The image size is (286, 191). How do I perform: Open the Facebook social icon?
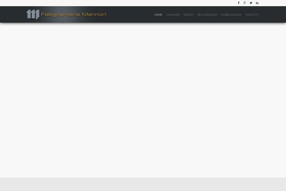[239, 3]
